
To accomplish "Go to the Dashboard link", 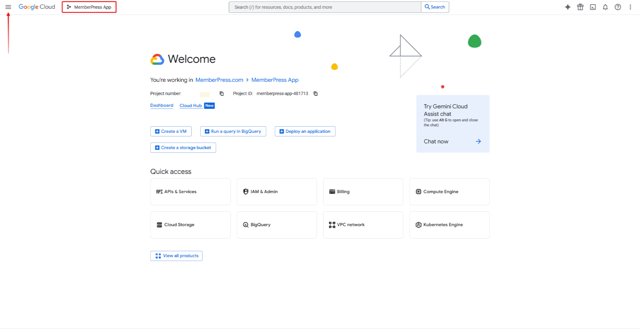I will [x=162, y=105].
